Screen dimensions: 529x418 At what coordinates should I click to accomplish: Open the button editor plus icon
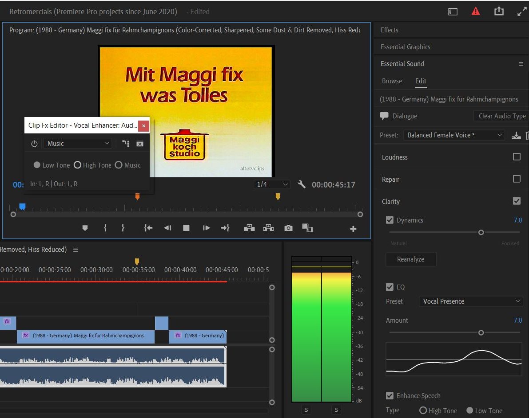pos(353,229)
